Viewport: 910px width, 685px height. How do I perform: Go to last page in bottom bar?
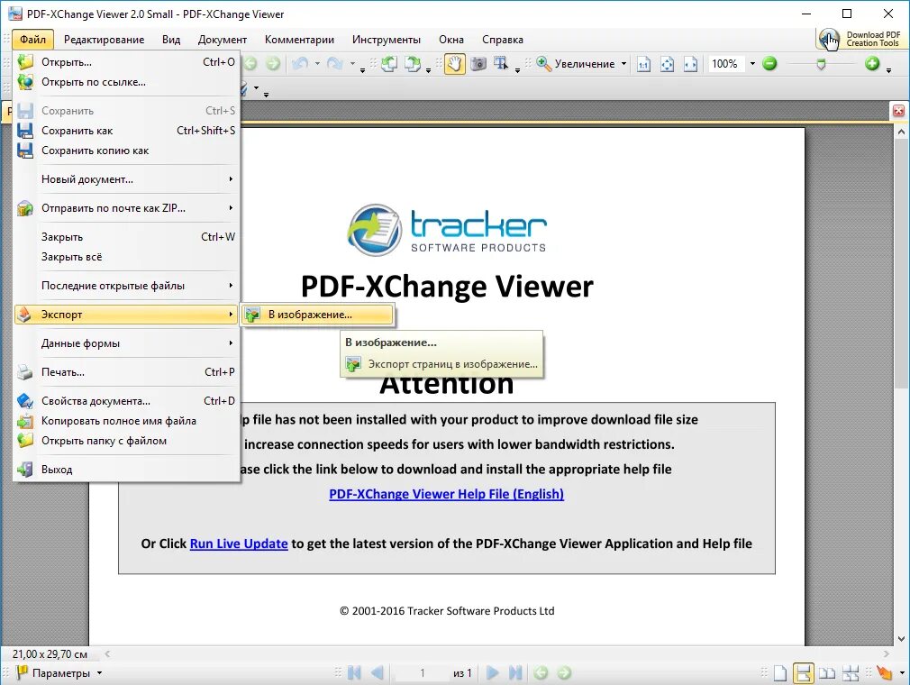515,672
